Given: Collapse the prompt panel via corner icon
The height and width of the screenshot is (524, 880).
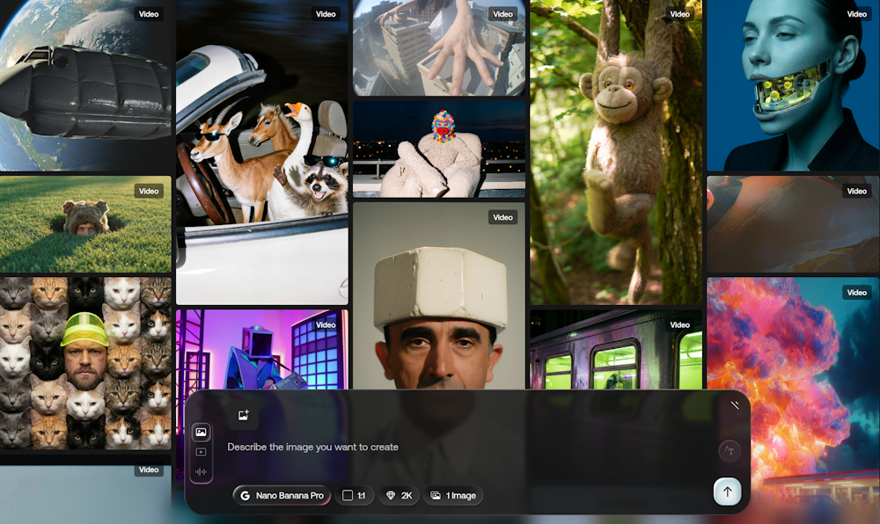Looking at the screenshot, I should [x=735, y=405].
